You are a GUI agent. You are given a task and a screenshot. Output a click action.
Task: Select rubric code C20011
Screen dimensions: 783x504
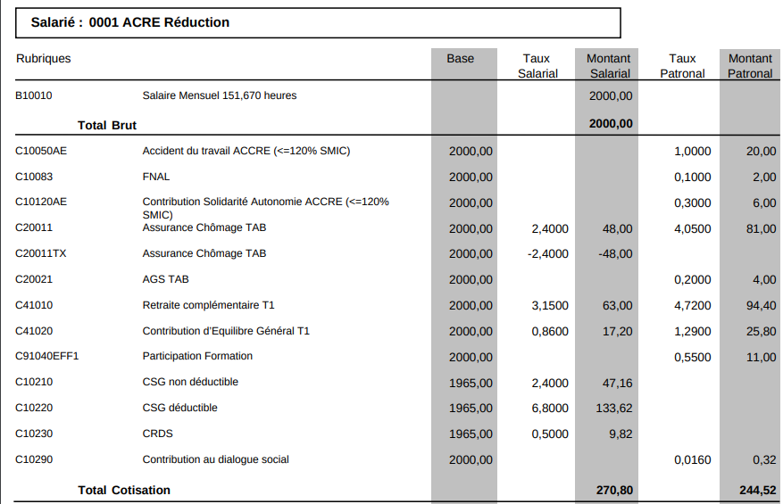[33, 227]
